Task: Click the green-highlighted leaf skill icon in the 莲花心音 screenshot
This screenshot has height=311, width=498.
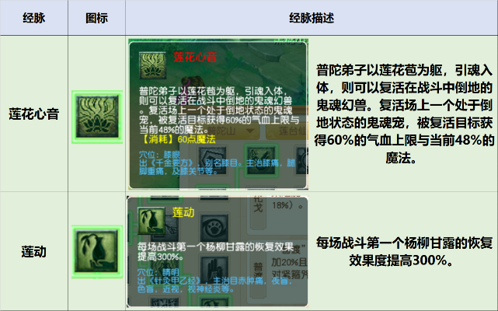Action: click(261, 160)
